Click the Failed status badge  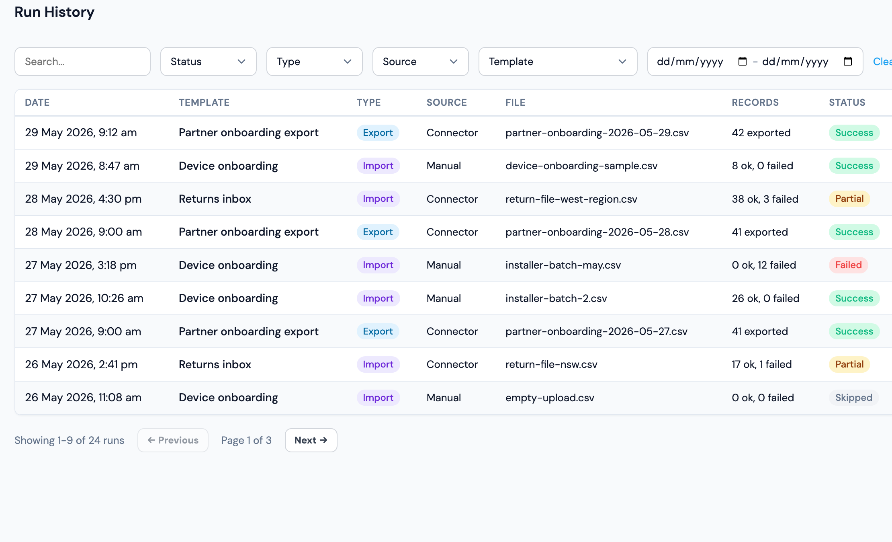coord(849,265)
